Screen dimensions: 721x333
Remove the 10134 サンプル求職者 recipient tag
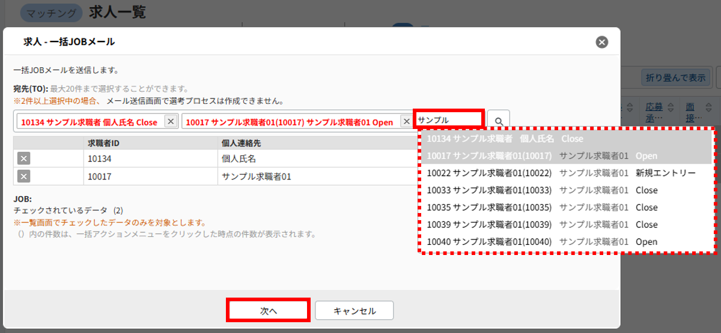click(171, 122)
